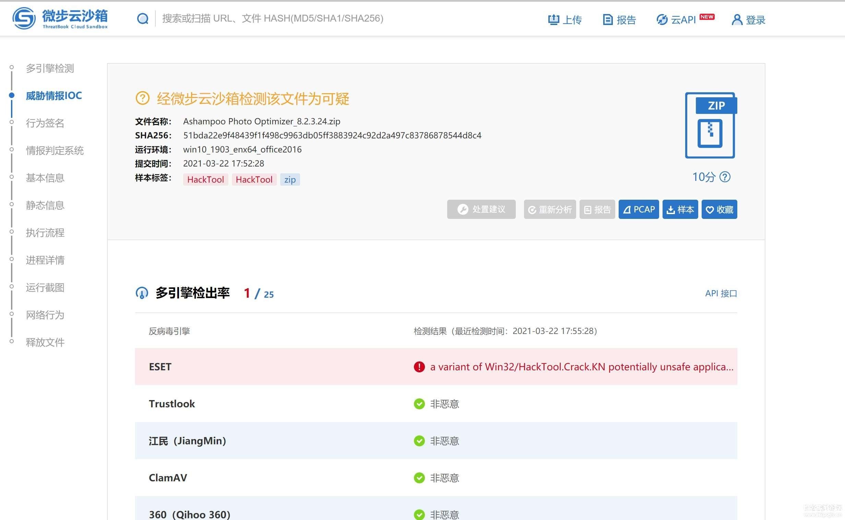Click the ThreatBook Cloud Sandbox logo
Viewport: 845px width, 520px height.
click(60, 18)
